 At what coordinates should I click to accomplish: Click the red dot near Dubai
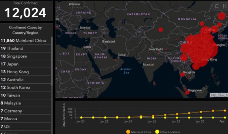116,60
